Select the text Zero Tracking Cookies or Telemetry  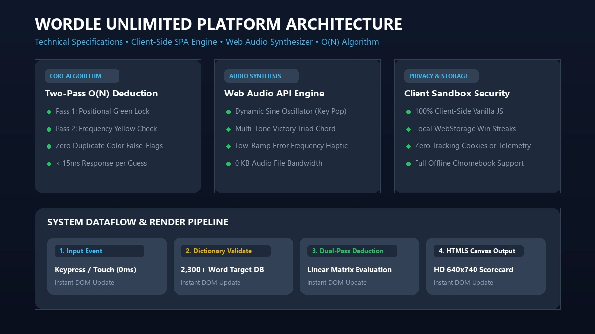(x=473, y=146)
